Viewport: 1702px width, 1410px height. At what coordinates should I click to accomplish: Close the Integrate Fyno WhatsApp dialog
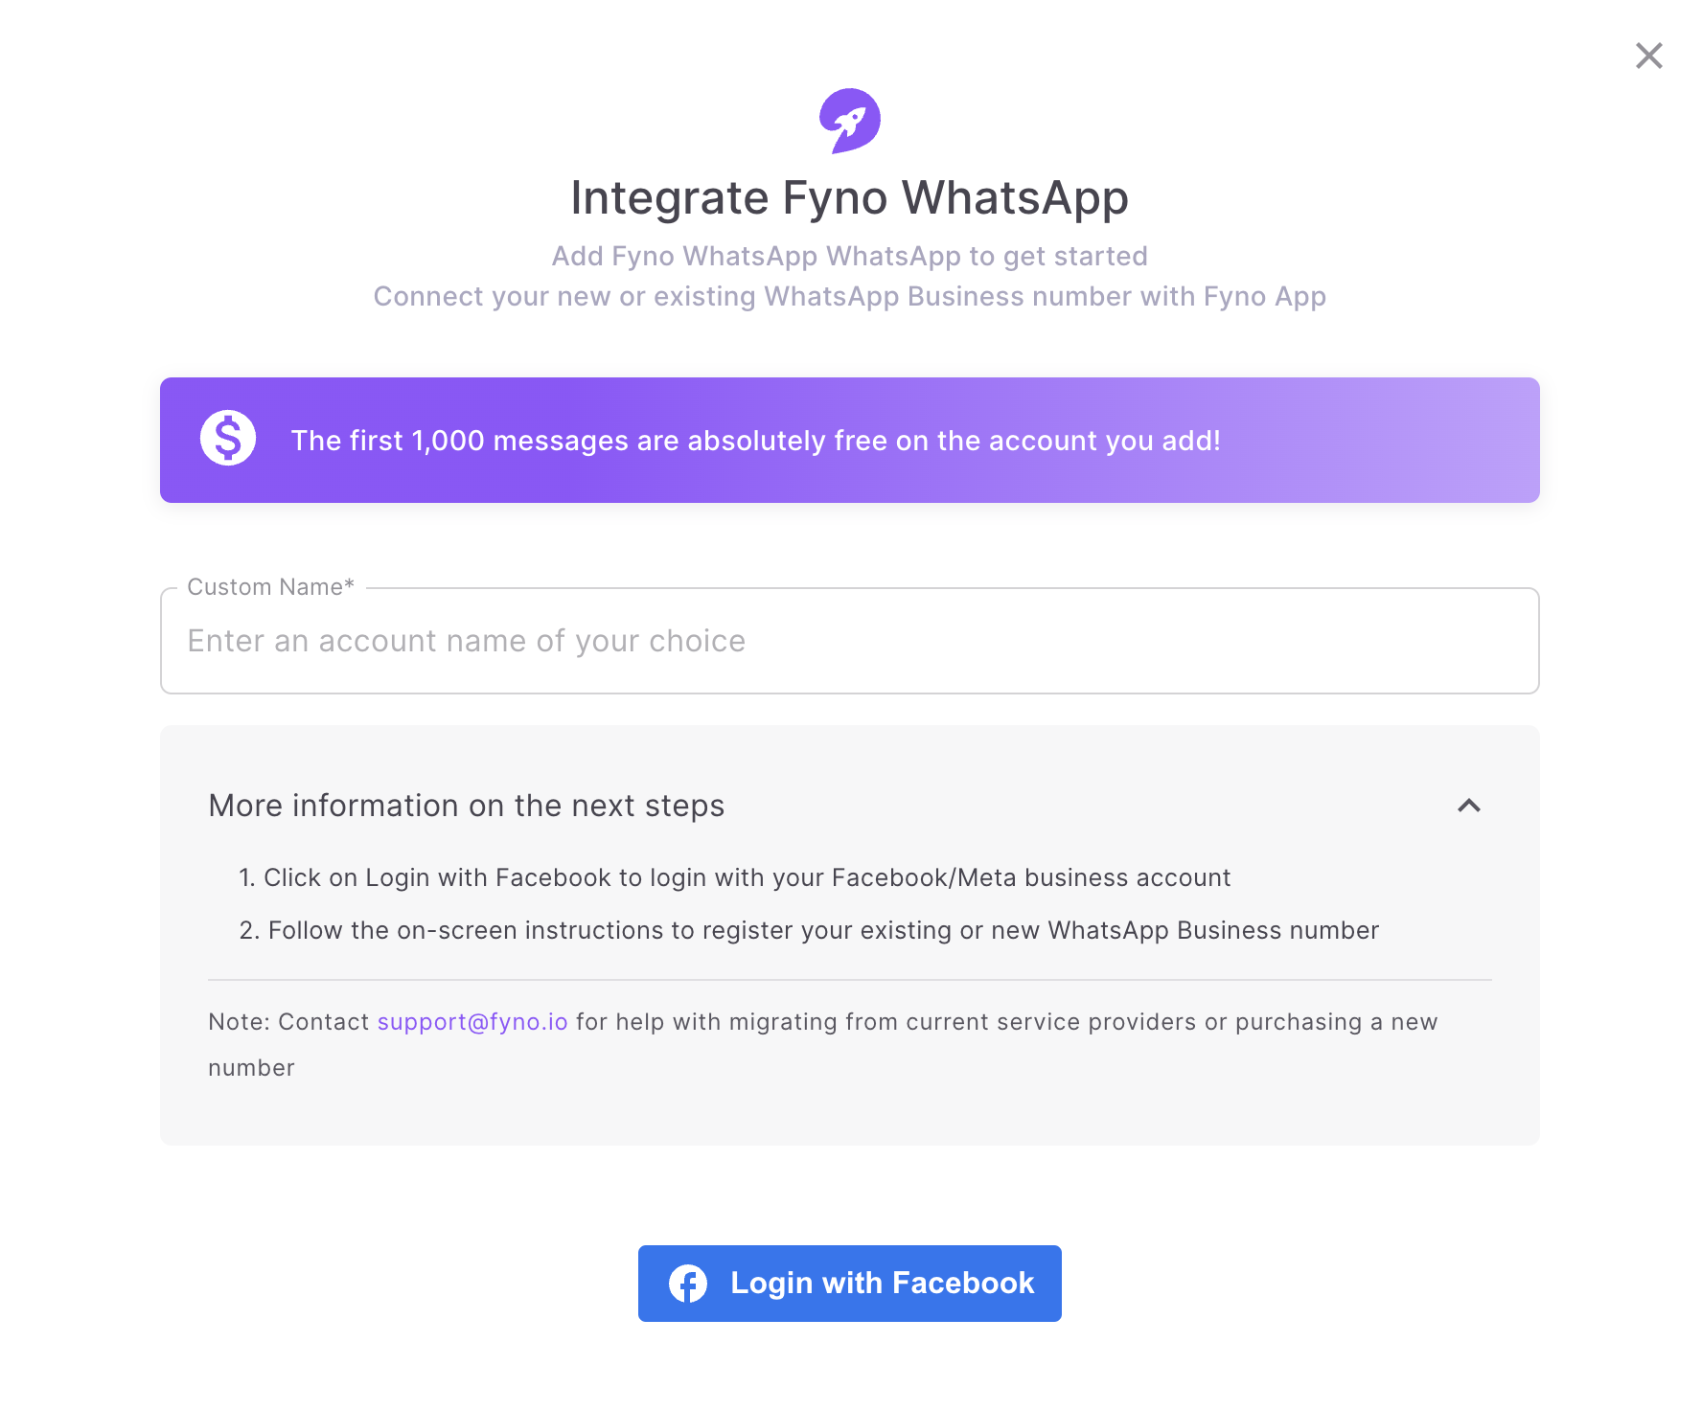[1648, 56]
